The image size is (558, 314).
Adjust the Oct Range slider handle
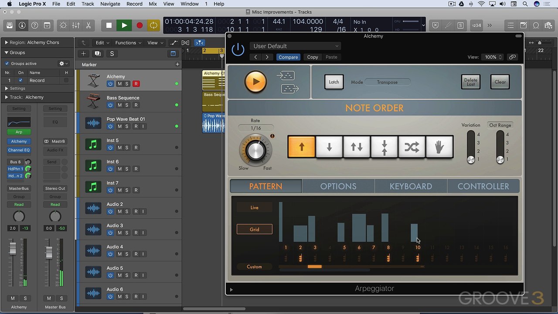500,159
